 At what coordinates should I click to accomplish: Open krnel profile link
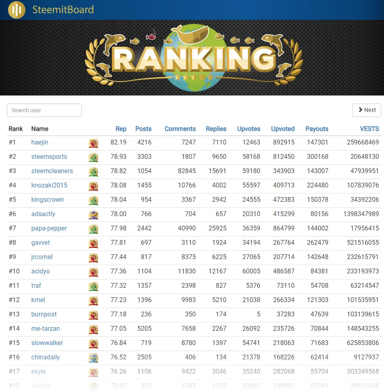coord(38,300)
